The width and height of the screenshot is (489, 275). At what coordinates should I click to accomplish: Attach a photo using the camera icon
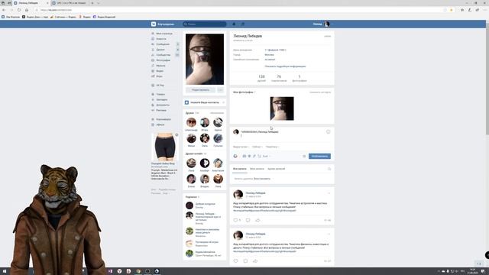[244, 156]
